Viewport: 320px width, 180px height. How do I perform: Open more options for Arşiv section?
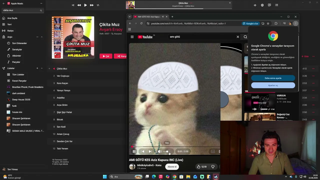[37, 37]
